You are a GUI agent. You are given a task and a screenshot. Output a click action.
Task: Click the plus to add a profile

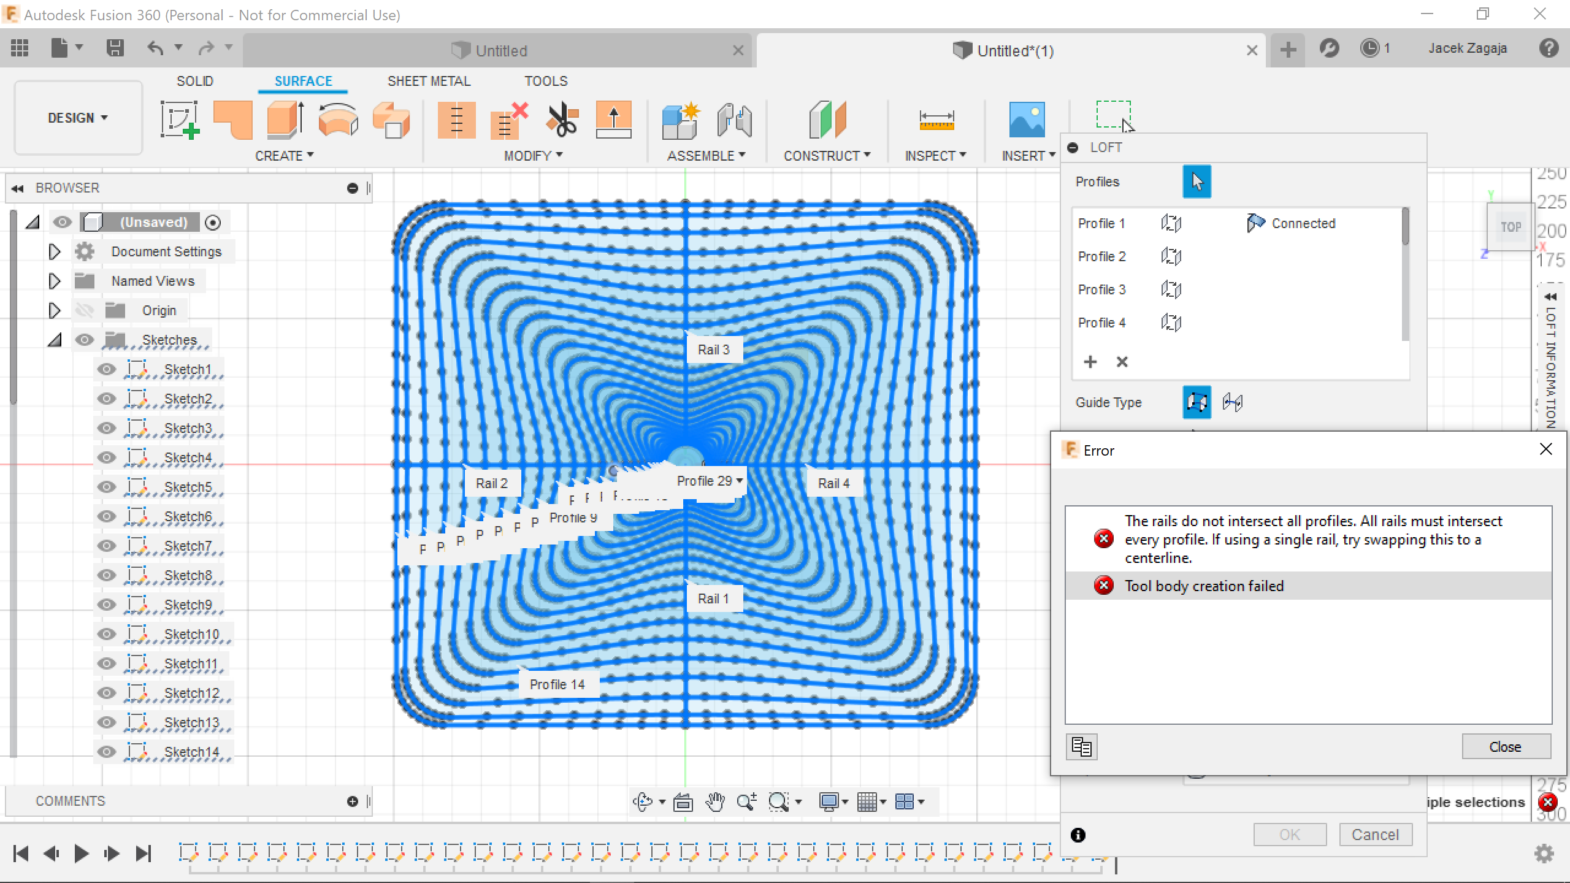[x=1090, y=362]
